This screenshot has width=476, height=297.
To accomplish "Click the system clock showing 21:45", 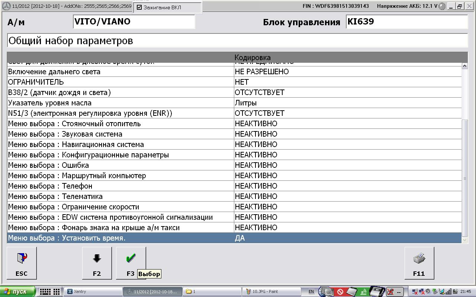I will pos(466,291).
